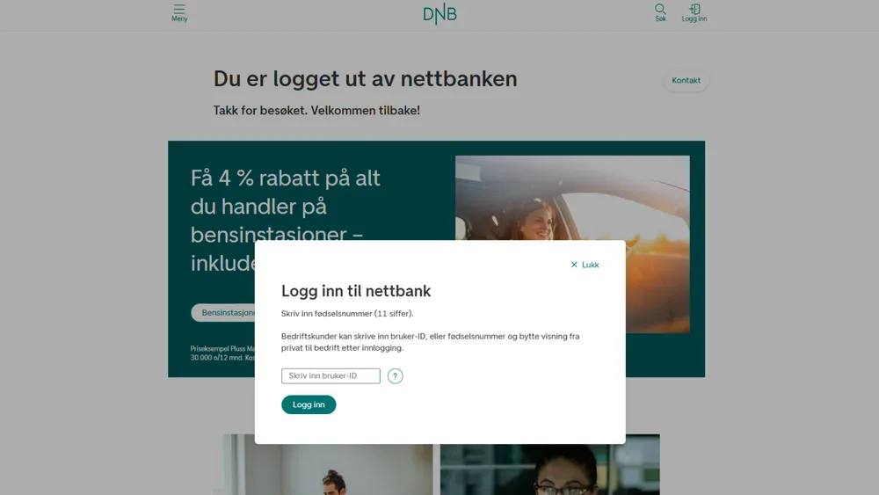
Task: Click the question mark help icon
Action: point(396,376)
